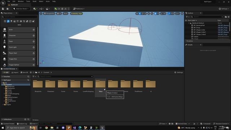Viewport: 231px width, 130px height.
Task: Focus the Outliner search field
Action: click(207, 17)
